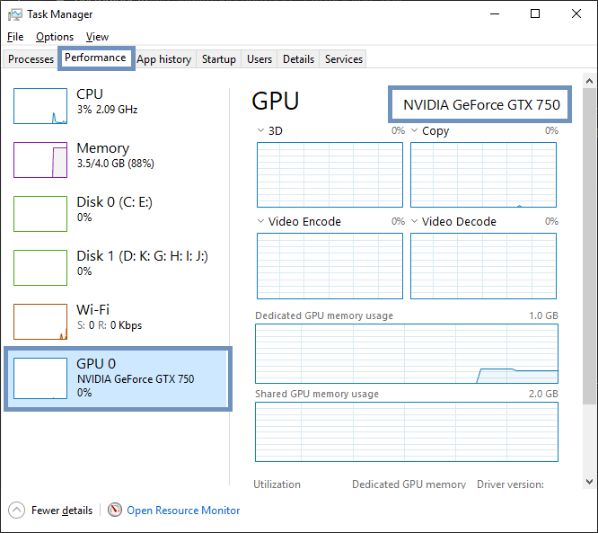Screen dimensions: 598x533
Task: Click the Resource Monitor gauge icon
Action: click(115, 511)
